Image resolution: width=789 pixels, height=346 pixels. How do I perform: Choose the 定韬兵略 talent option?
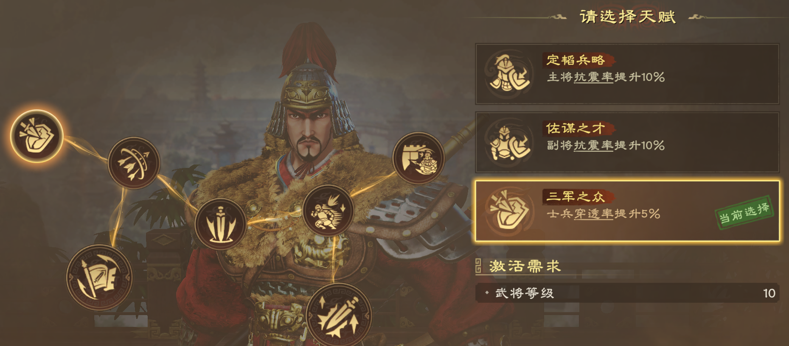627,74
